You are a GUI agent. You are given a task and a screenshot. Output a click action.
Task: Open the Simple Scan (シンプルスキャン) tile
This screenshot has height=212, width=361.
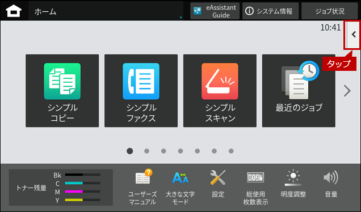tap(220, 91)
